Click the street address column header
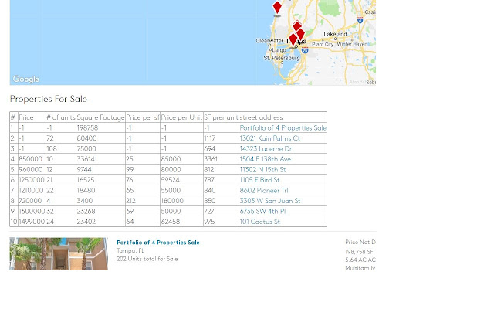Image resolution: width=494 pixels, height=309 pixels. (261, 117)
